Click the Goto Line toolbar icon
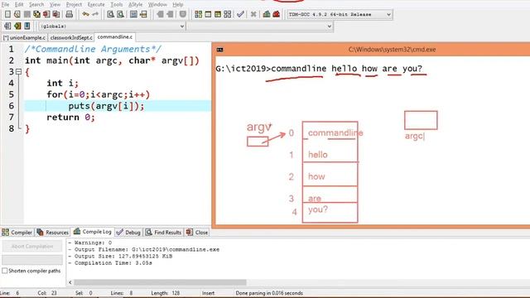Image resolution: width=530 pixels, height=298 pixels. coord(143,14)
